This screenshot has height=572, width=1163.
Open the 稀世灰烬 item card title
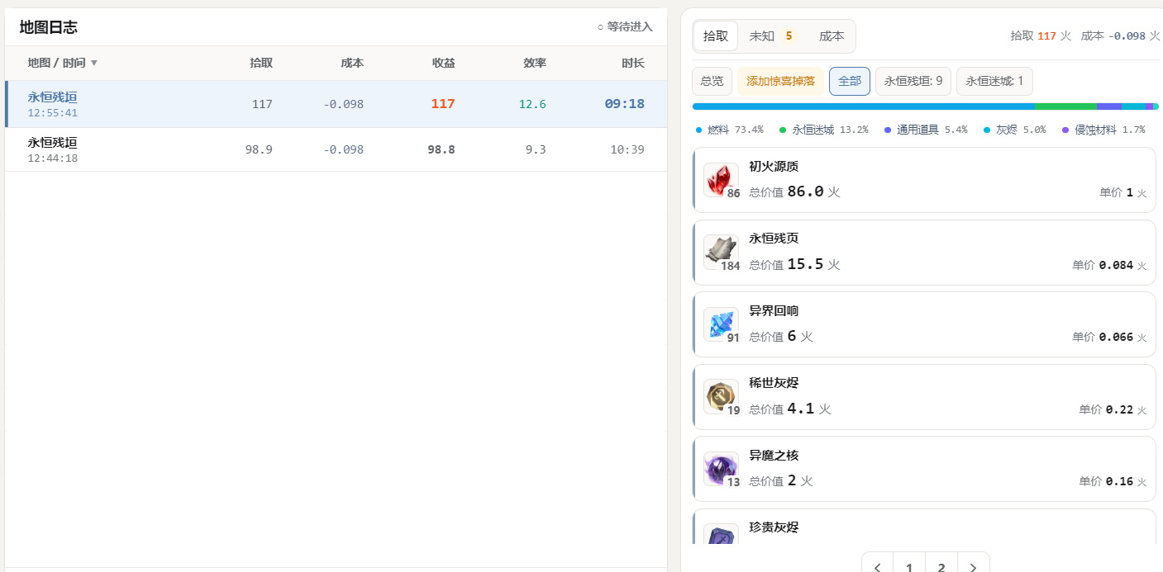tap(774, 383)
